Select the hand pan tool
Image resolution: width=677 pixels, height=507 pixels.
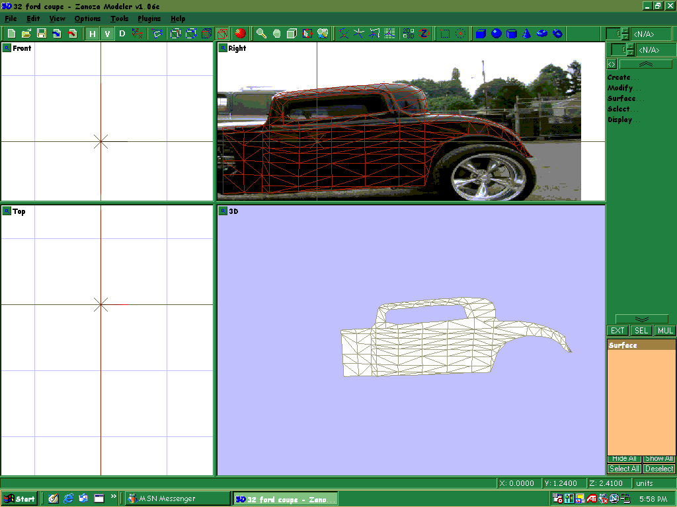coord(276,34)
